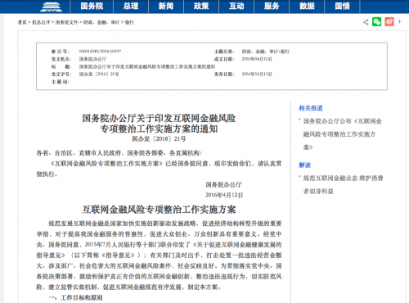Open the 互动 navigation item
This screenshot has height=303, width=409.
(x=236, y=7)
